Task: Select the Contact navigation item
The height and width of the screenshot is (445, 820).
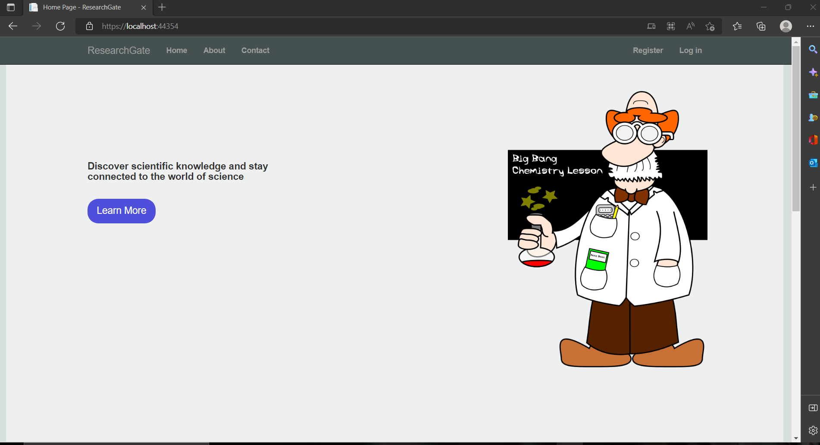Action: point(255,50)
